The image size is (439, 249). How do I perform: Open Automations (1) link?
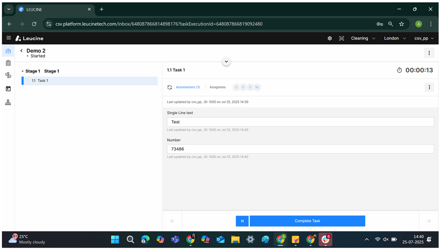(188, 87)
